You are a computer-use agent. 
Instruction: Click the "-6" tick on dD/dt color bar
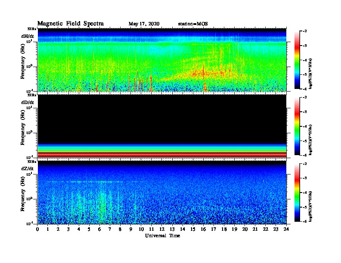pyautogui.click(x=305, y=155)
